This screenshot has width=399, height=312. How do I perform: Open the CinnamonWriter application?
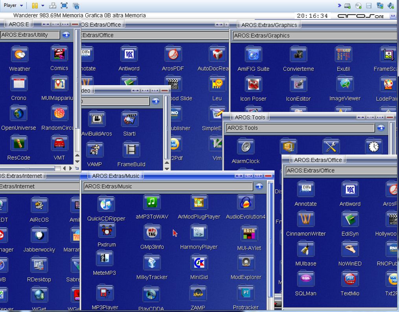(x=305, y=220)
